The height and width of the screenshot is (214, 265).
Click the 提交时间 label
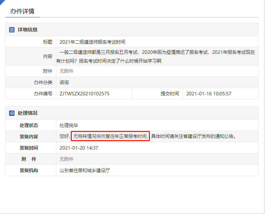click(170, 94)
